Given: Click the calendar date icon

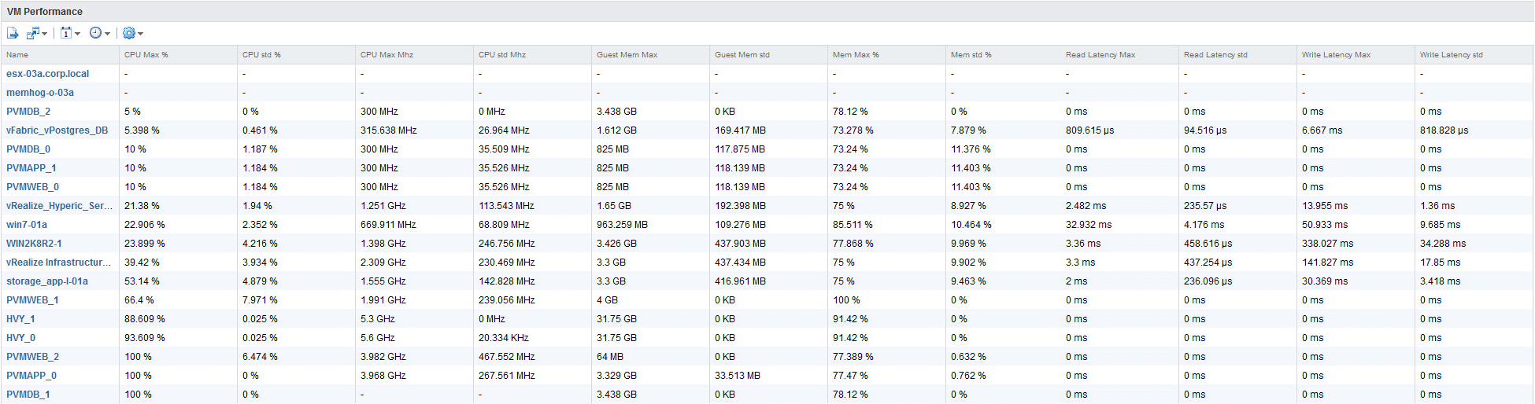Looking at the screenshot, I should click(66, 33).
